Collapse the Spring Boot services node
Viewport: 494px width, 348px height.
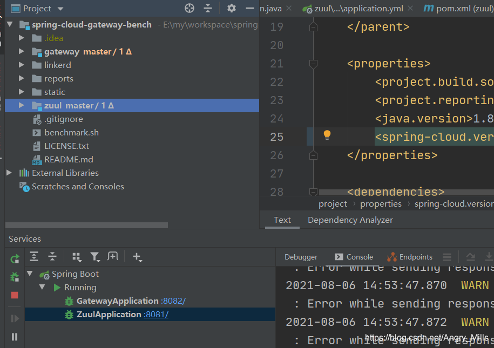(30, 274)
